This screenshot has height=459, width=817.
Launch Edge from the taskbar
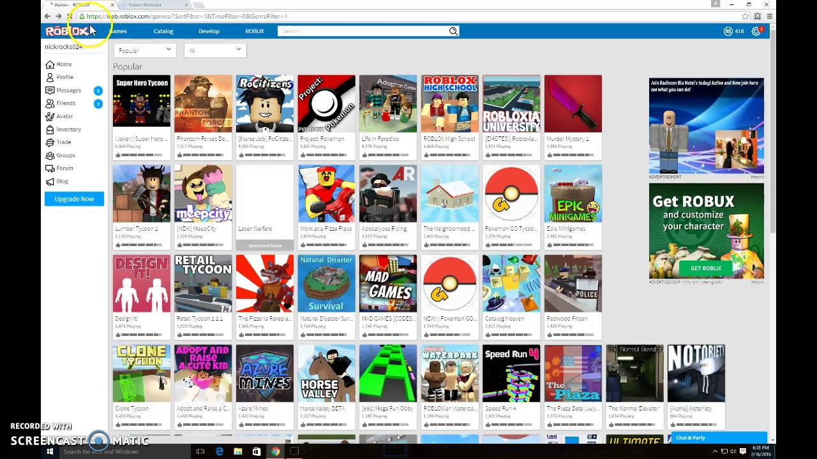(219, 451)
